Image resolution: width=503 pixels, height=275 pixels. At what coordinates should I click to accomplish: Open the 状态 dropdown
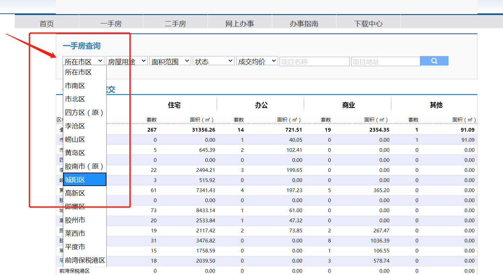pyautogui.click(x=214, y=61)
